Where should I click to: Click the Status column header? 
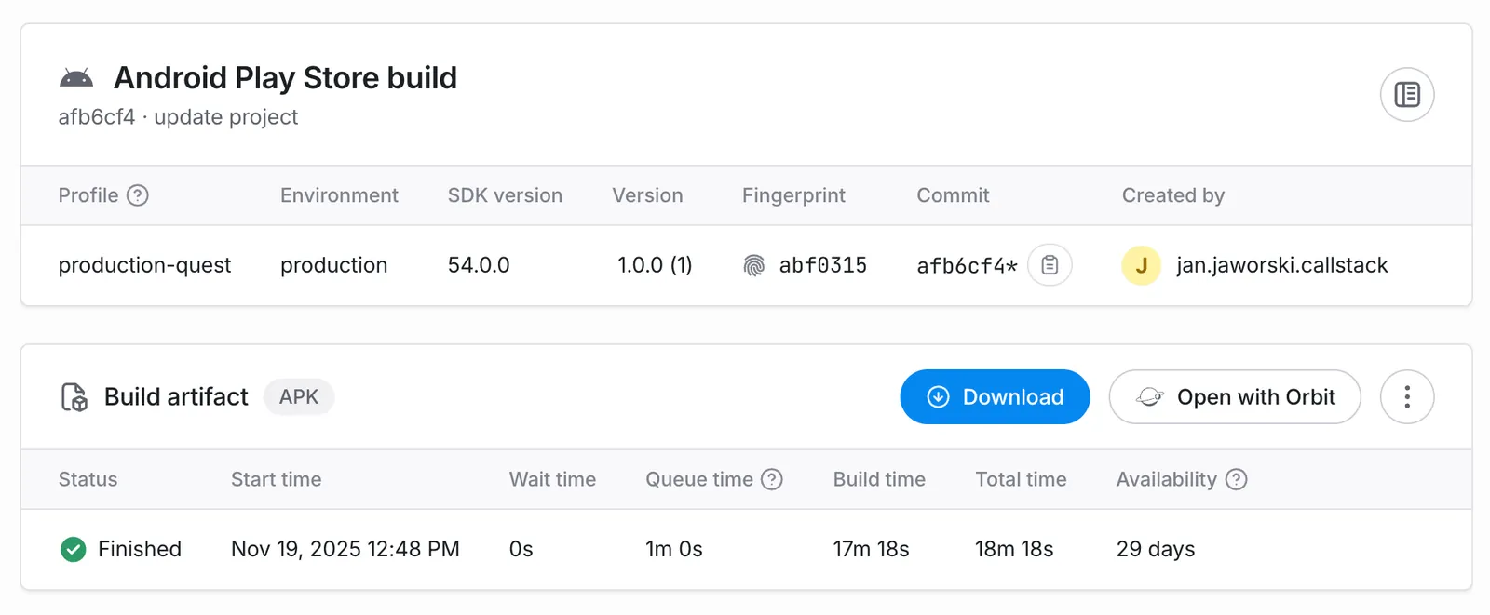point(88,479)
